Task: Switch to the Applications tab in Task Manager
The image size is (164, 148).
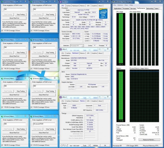Action: [118, 9]
